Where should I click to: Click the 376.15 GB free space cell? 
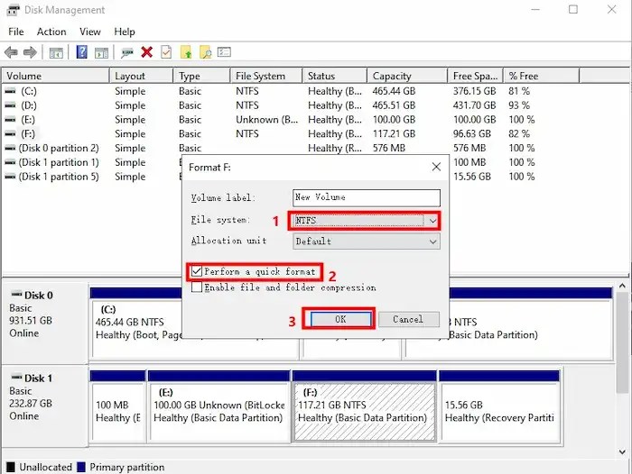(474, 91)
